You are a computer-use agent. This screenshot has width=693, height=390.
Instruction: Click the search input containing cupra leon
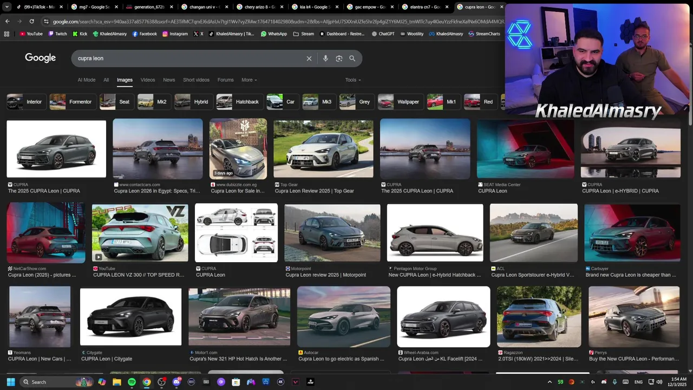pyautogui.click(x=189, y=58)
